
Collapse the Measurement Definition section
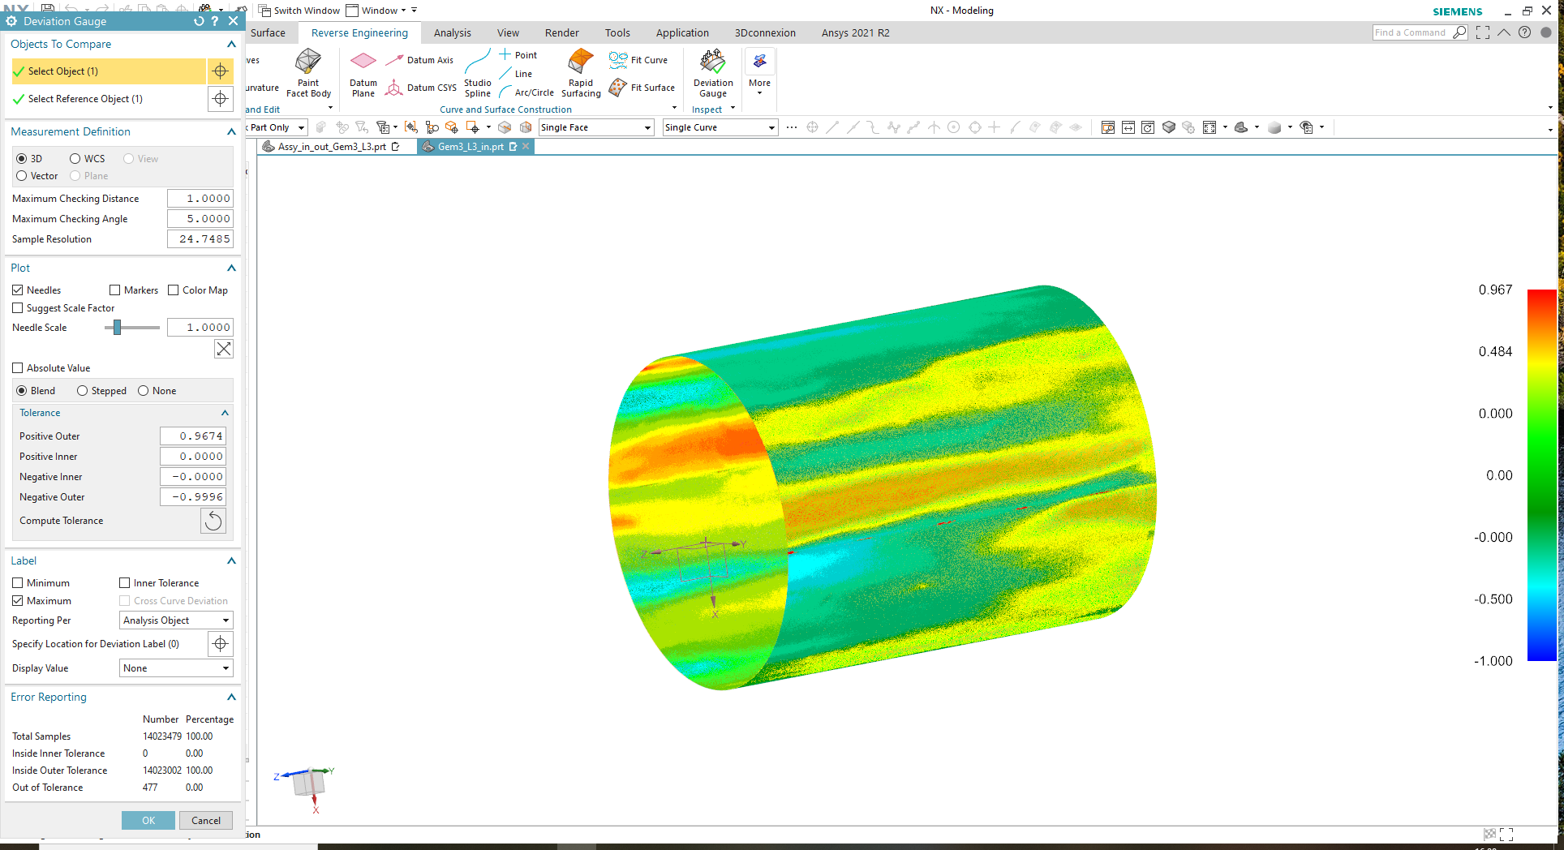[x=231, y=132]
